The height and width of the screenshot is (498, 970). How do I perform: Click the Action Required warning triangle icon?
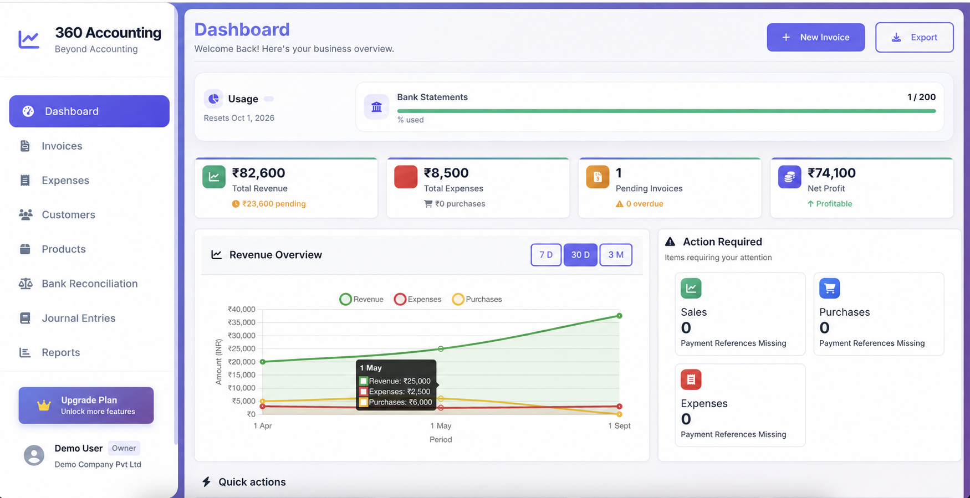[x=670, y=242]
